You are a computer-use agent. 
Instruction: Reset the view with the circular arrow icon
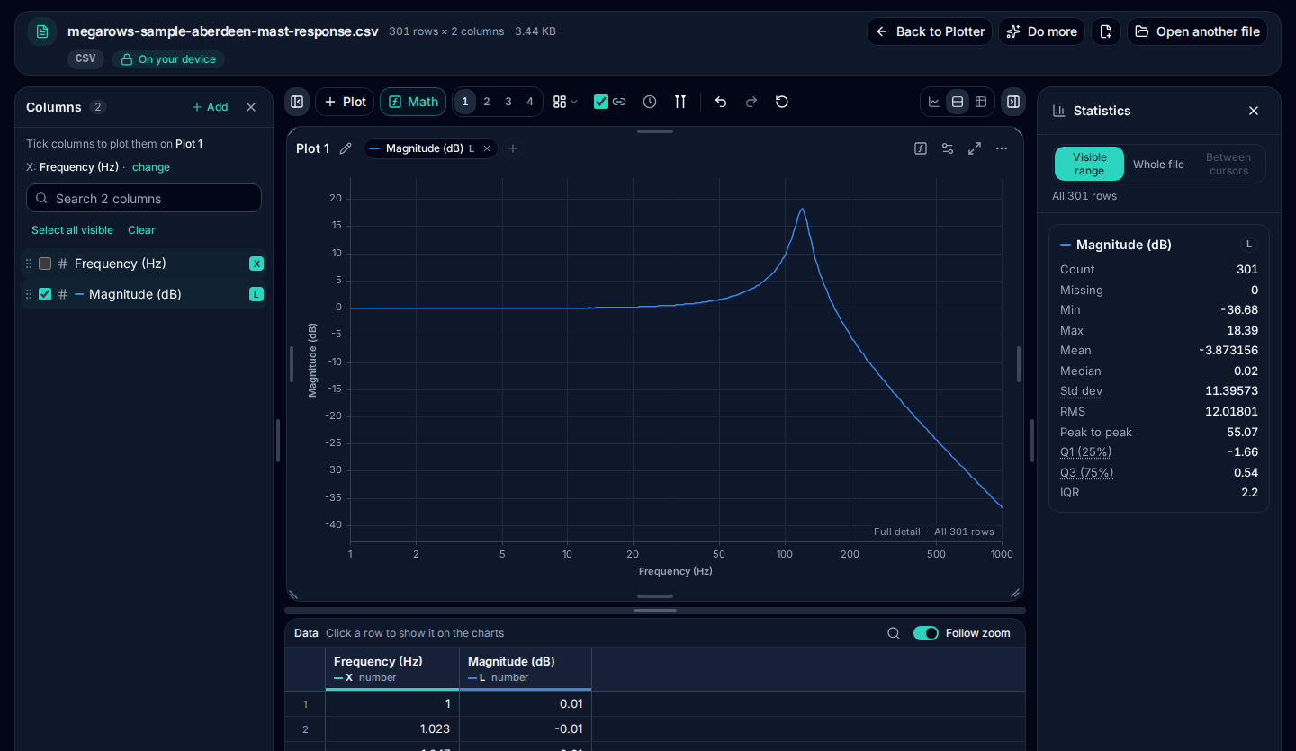point(782,102)
